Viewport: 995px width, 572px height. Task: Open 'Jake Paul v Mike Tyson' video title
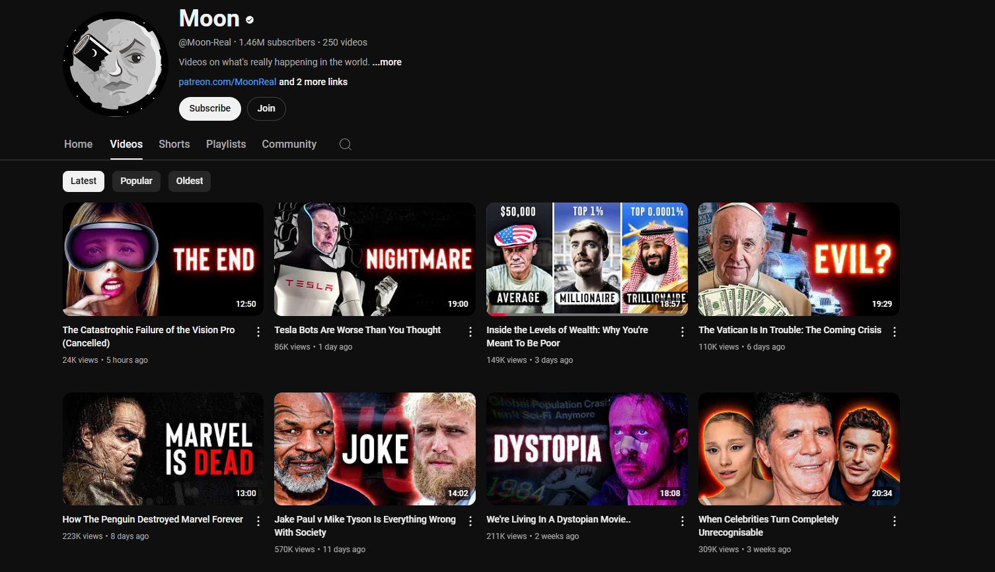(365, 526)
